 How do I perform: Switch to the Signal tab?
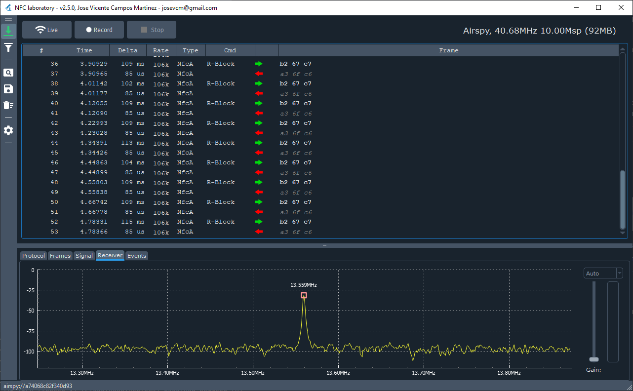pos(84,256)
